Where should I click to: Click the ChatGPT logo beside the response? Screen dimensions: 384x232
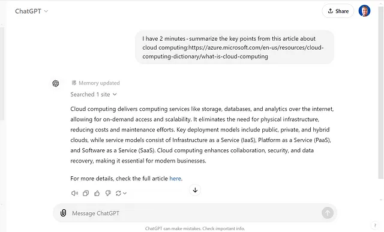tap(56, 83)
